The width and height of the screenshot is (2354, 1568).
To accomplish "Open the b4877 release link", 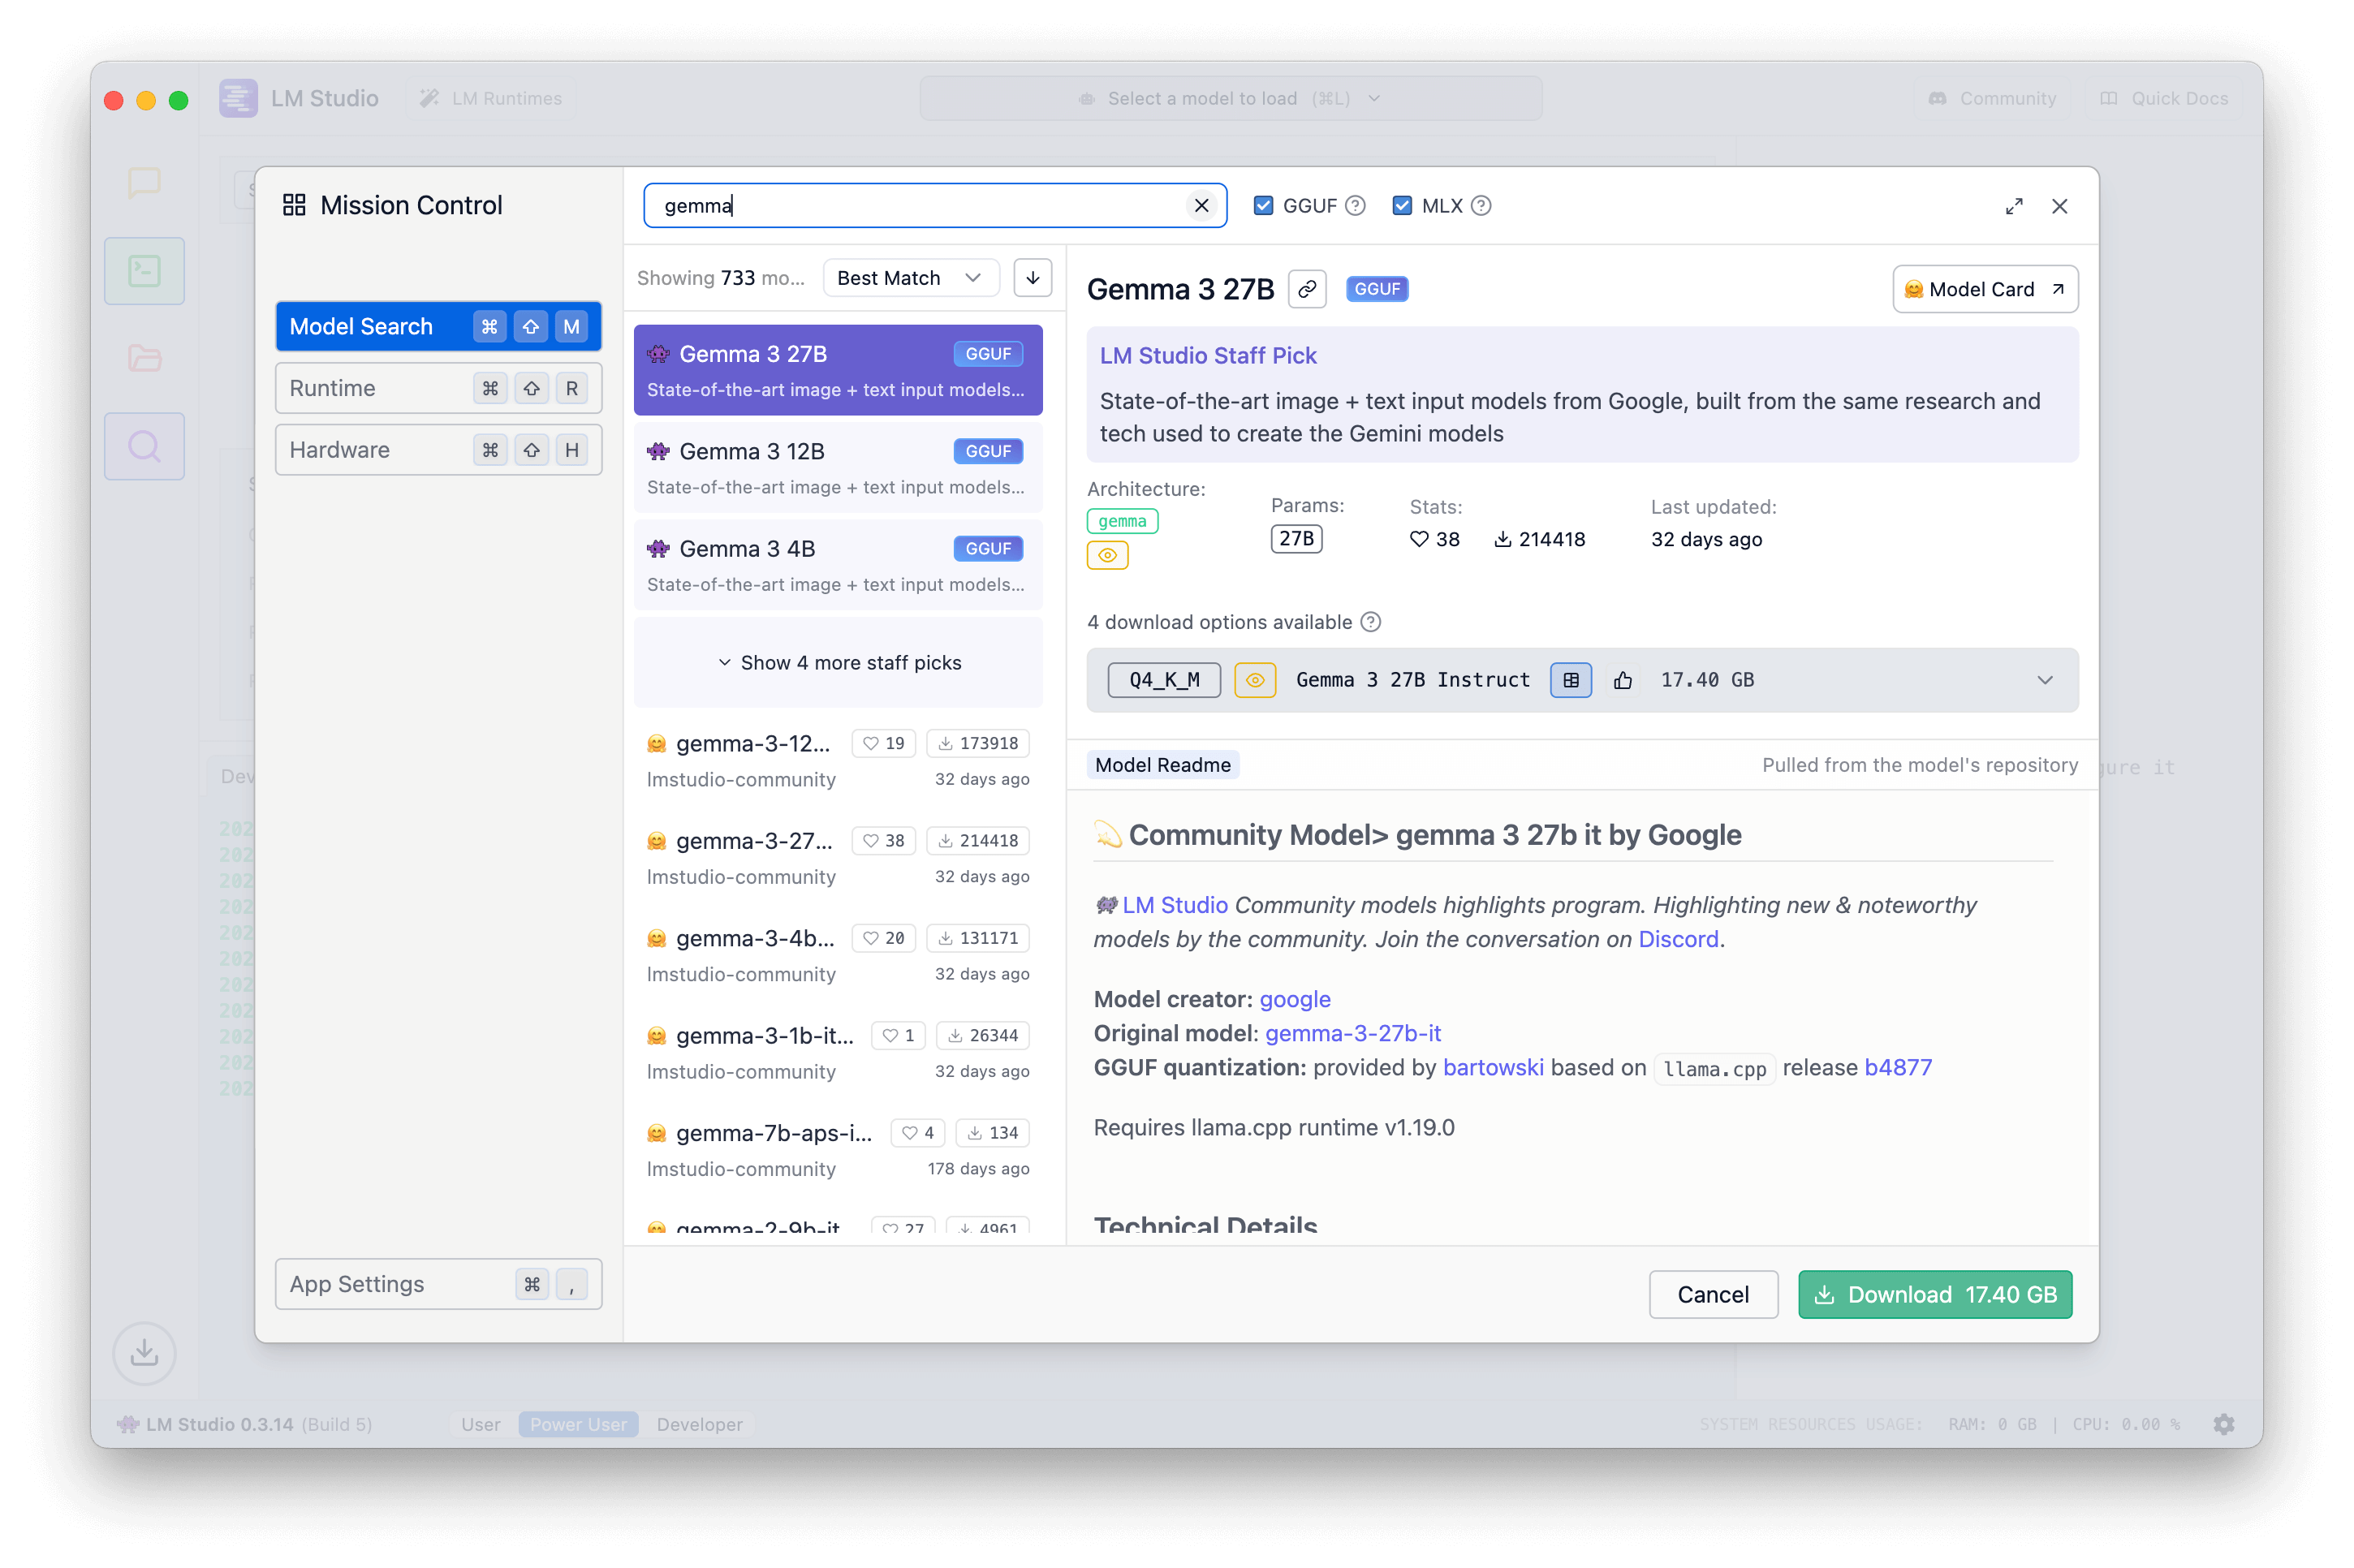I will tap(1897, 1067).
